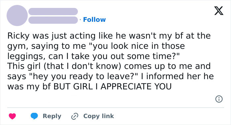
Task: Open the X logo in the corner
Action: tap(218, 11)
